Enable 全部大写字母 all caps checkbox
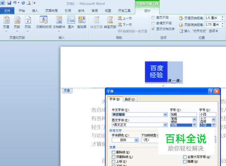This screenshot has height=166, width=226. (185, 157)
